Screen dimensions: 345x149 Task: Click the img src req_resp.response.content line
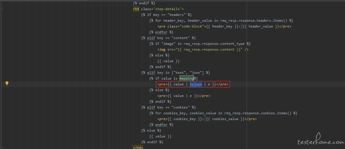coord(203,49)
